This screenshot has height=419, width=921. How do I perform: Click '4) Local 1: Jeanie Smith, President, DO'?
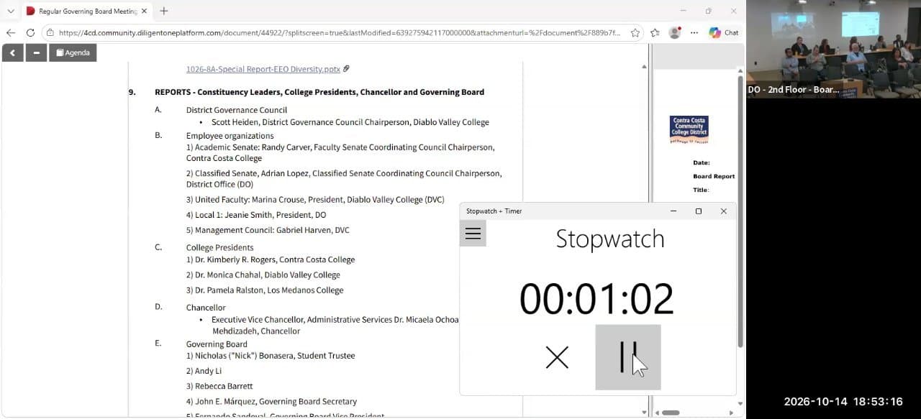click(x=256, y=215)
